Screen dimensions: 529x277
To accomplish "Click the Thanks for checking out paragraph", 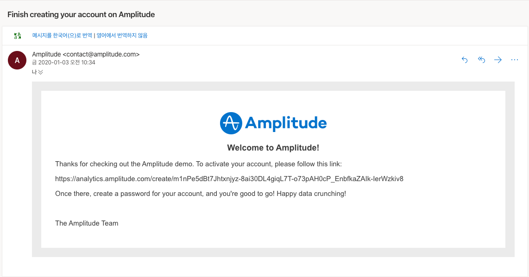I will [x=198, y=164].
